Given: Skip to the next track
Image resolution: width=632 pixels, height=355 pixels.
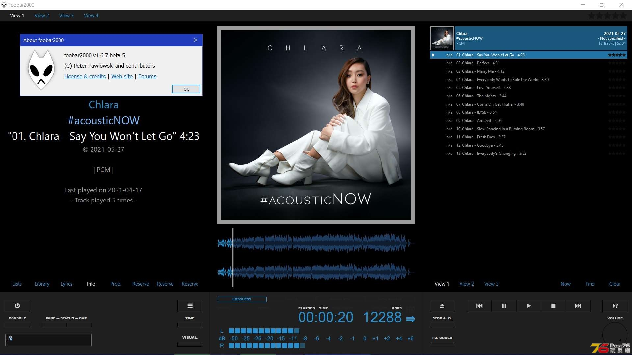Looking at the screenshot, I should pyautogui.click(x=578, y=306).
